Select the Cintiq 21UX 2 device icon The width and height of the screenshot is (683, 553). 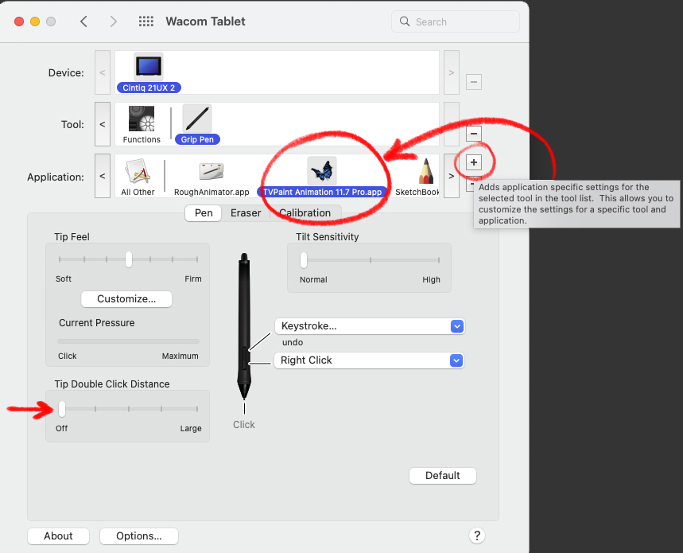[x=149, y=67]
